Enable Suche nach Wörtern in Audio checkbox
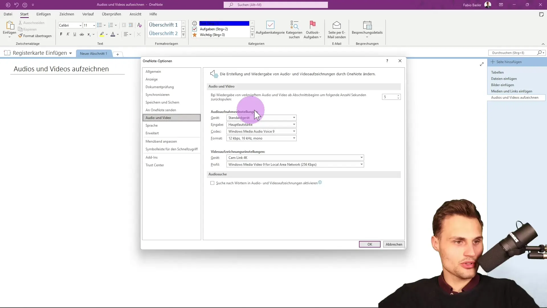This screenshot has height=308, width=547. coord(213,183)
